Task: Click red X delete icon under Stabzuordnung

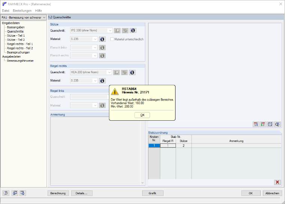Action: click(277, 182)
